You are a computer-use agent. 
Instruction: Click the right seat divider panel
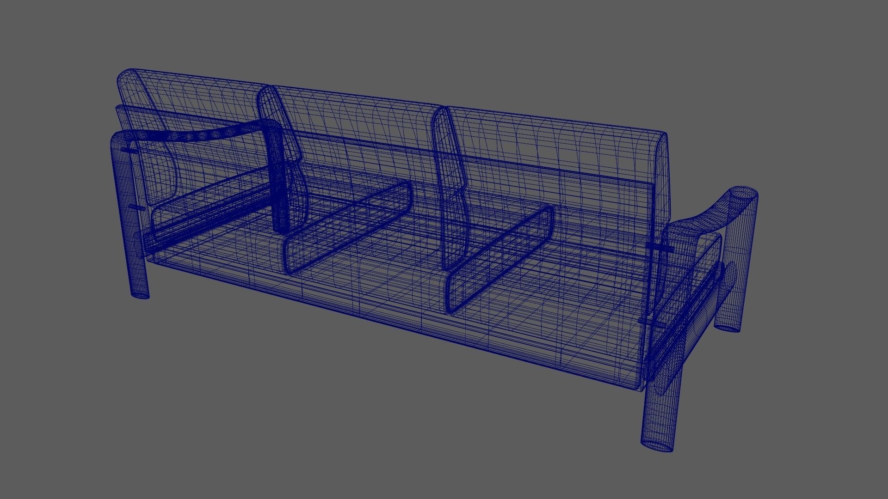click(x=500, y=259)
